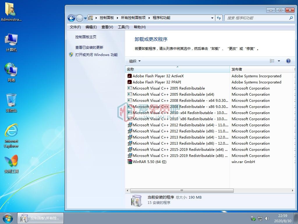Click the search magnifier icon
Screen dimensions: 298x224
[291, 18]
